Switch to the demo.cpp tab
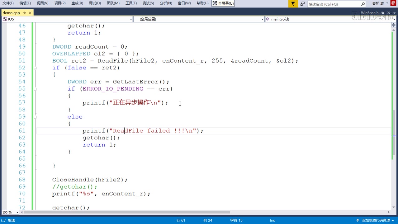Viewport: 398px width, 224px height. [12, 13]
